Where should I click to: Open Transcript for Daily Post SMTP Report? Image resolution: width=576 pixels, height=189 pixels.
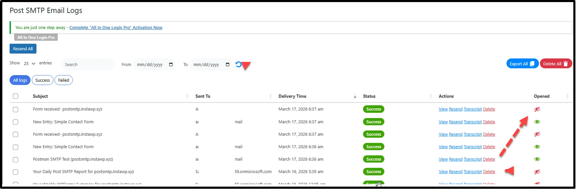coord(473,172)
